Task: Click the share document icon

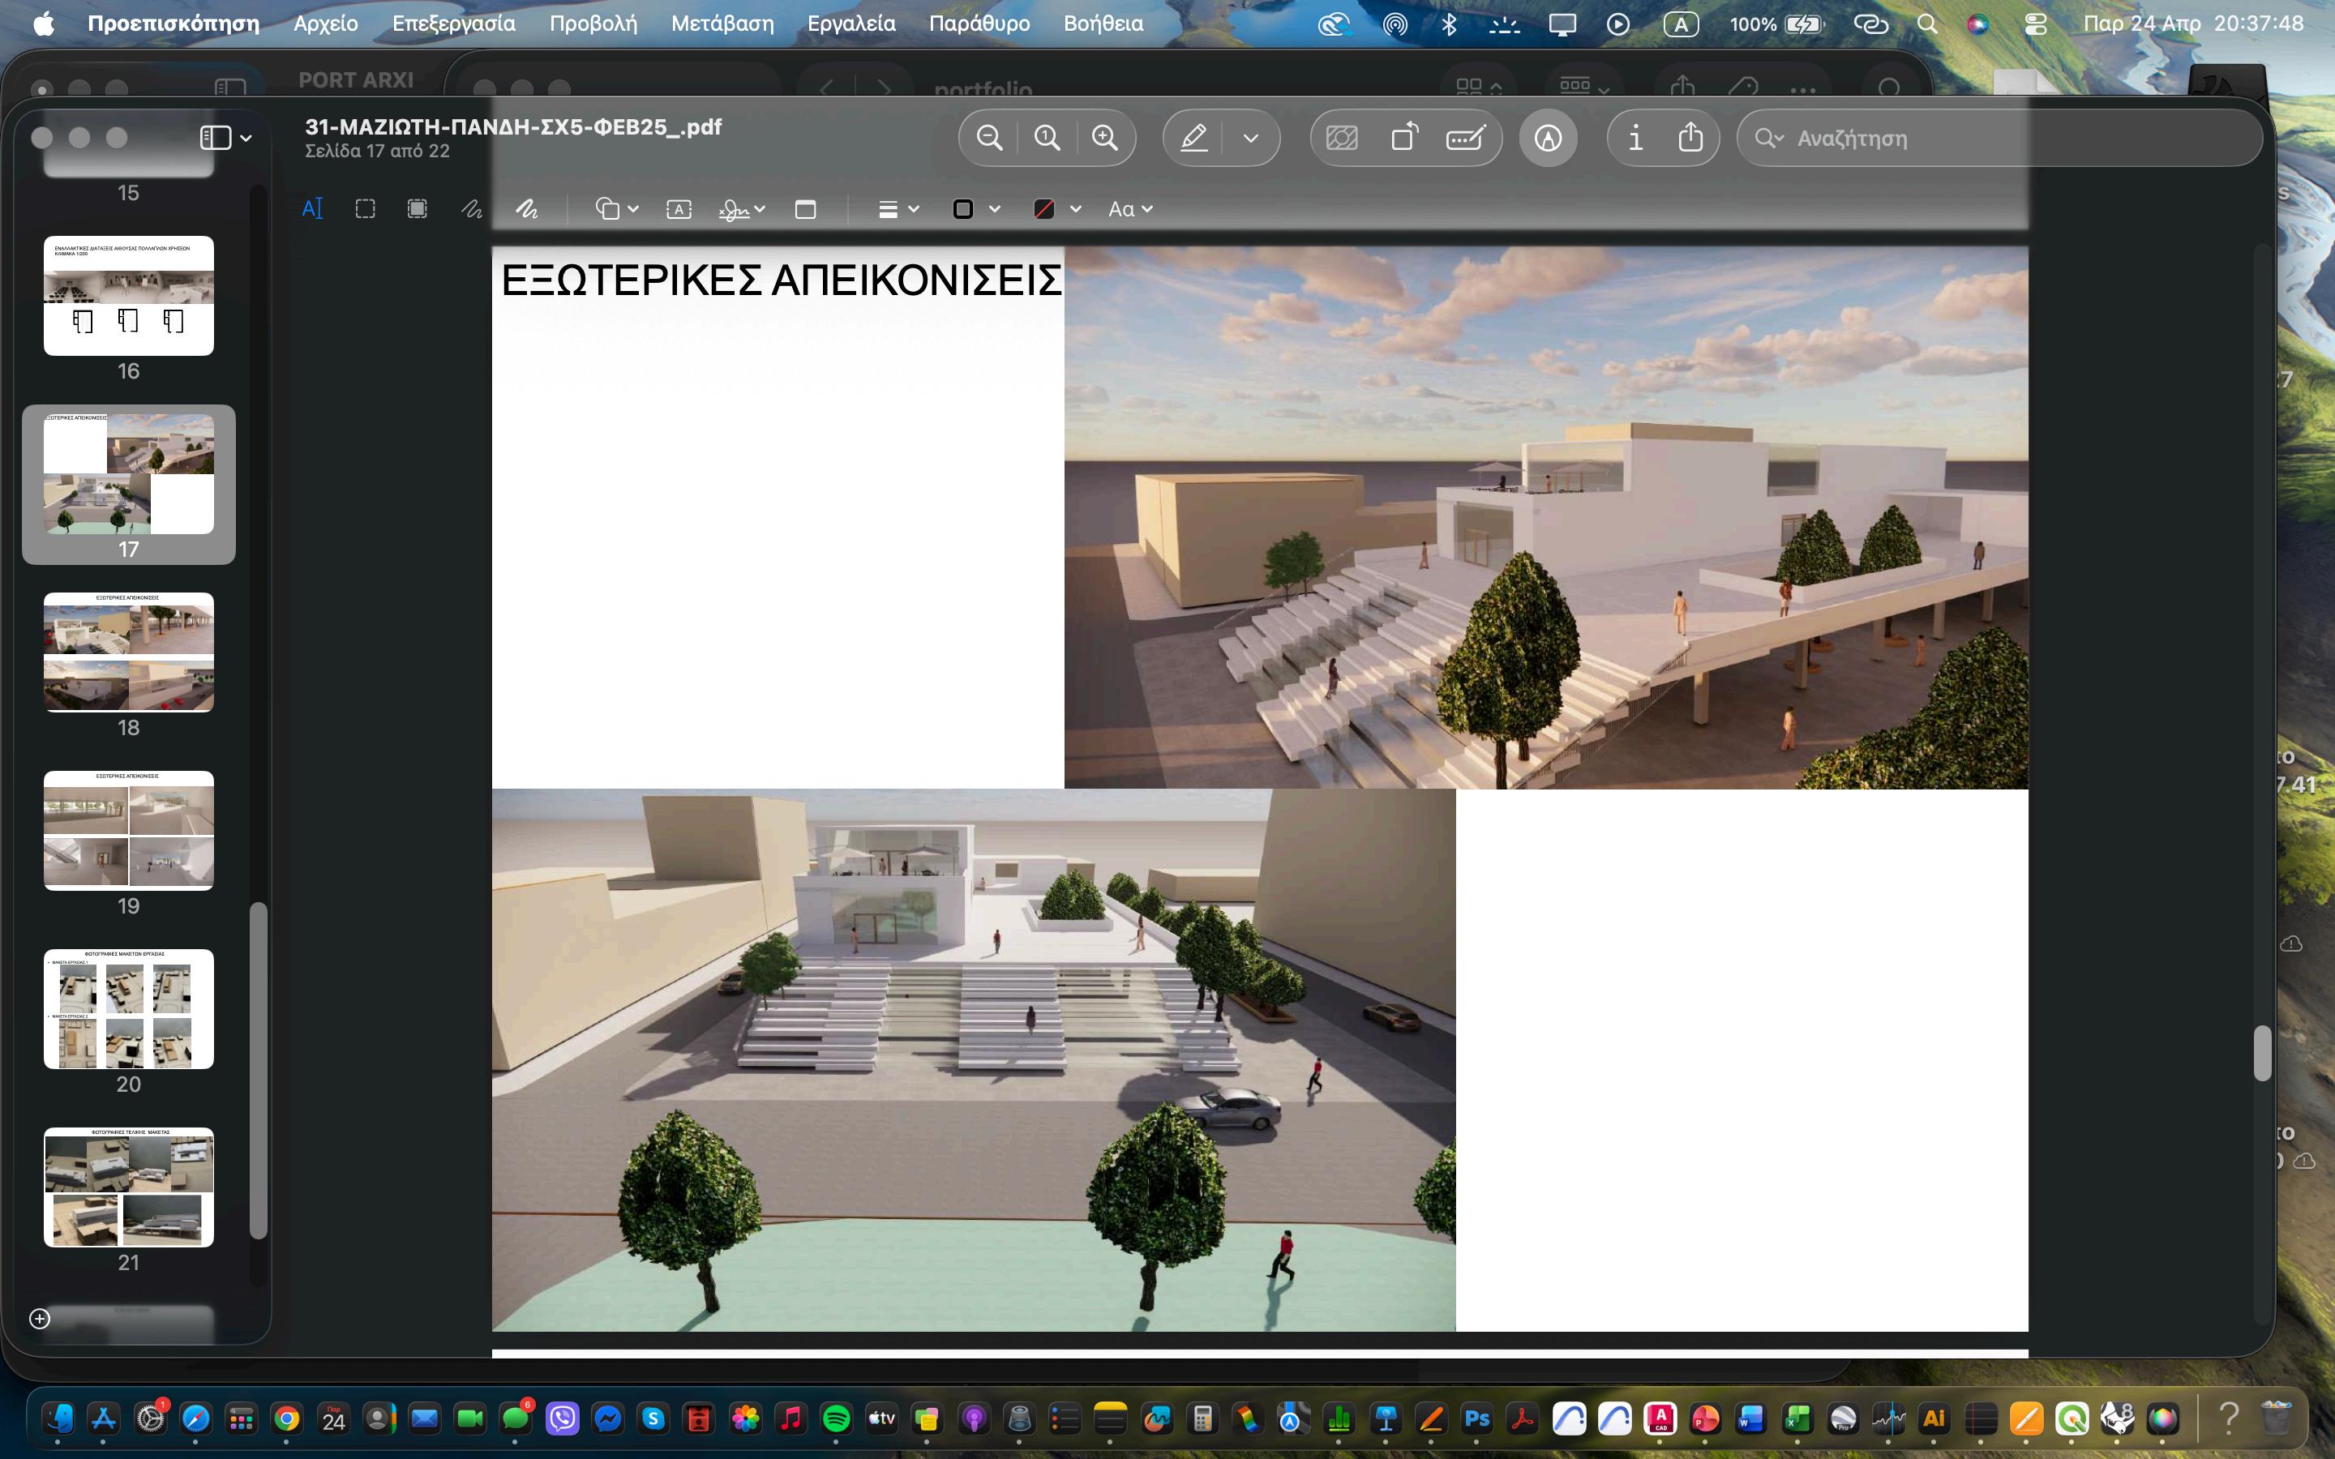Action: (1690, 138)
